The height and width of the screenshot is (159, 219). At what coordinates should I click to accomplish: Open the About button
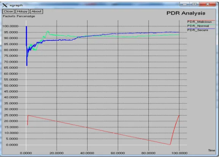[36, 11]
